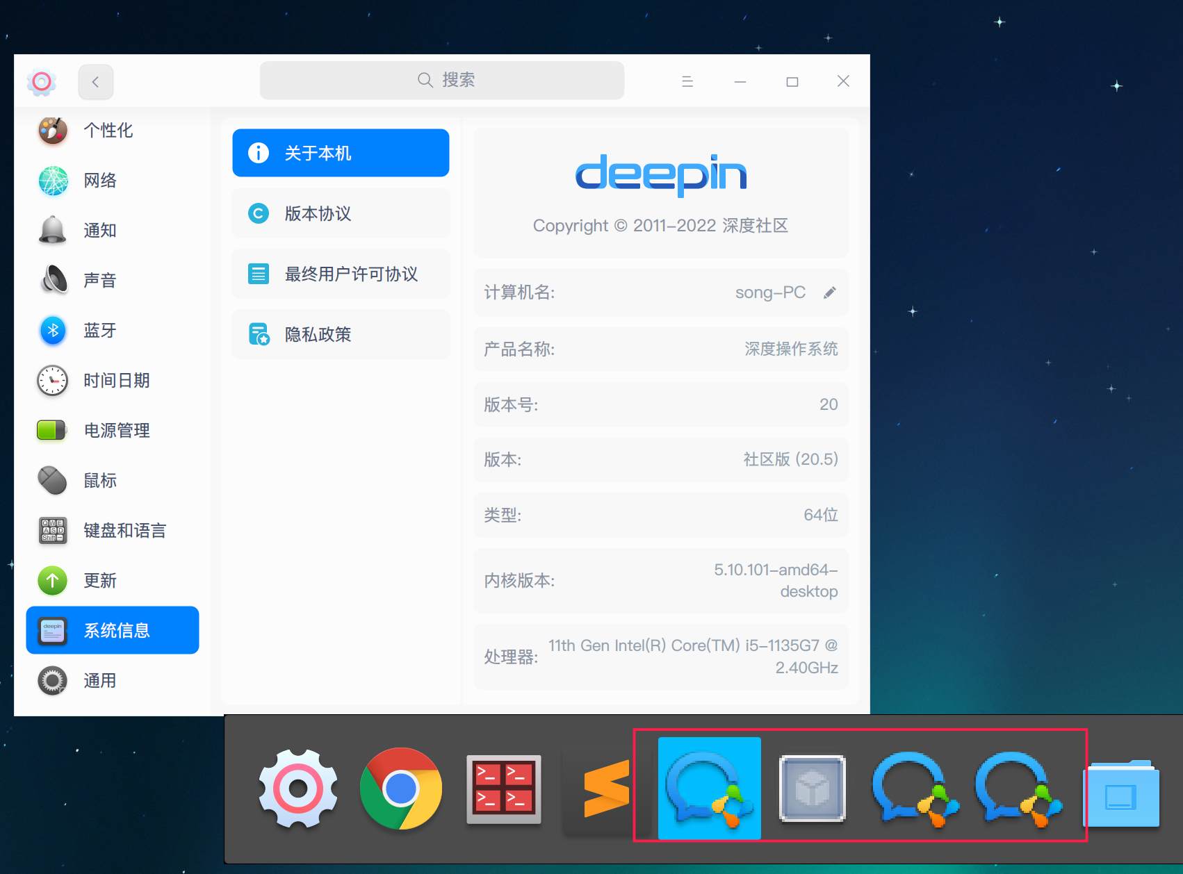
Task: Click the Copyright © 2011–2022 深度社区 text
Action: (x=660, y=226)
